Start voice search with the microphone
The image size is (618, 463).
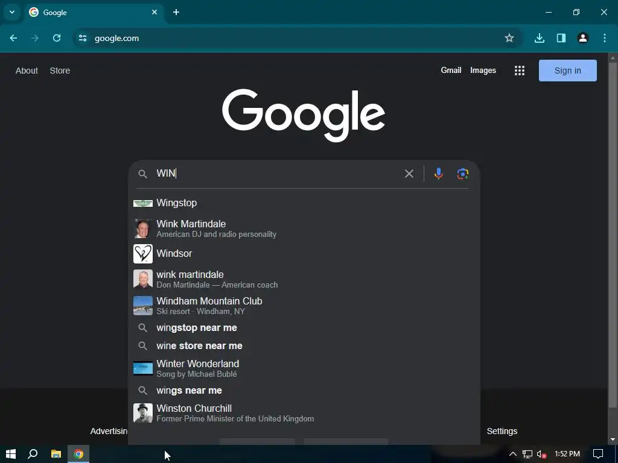click(x=439, y=174)
